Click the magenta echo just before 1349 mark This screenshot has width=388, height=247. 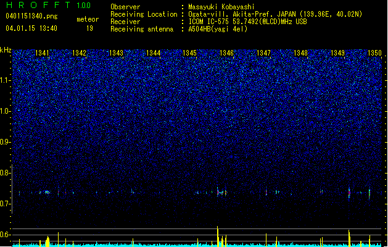pos(349,192)
